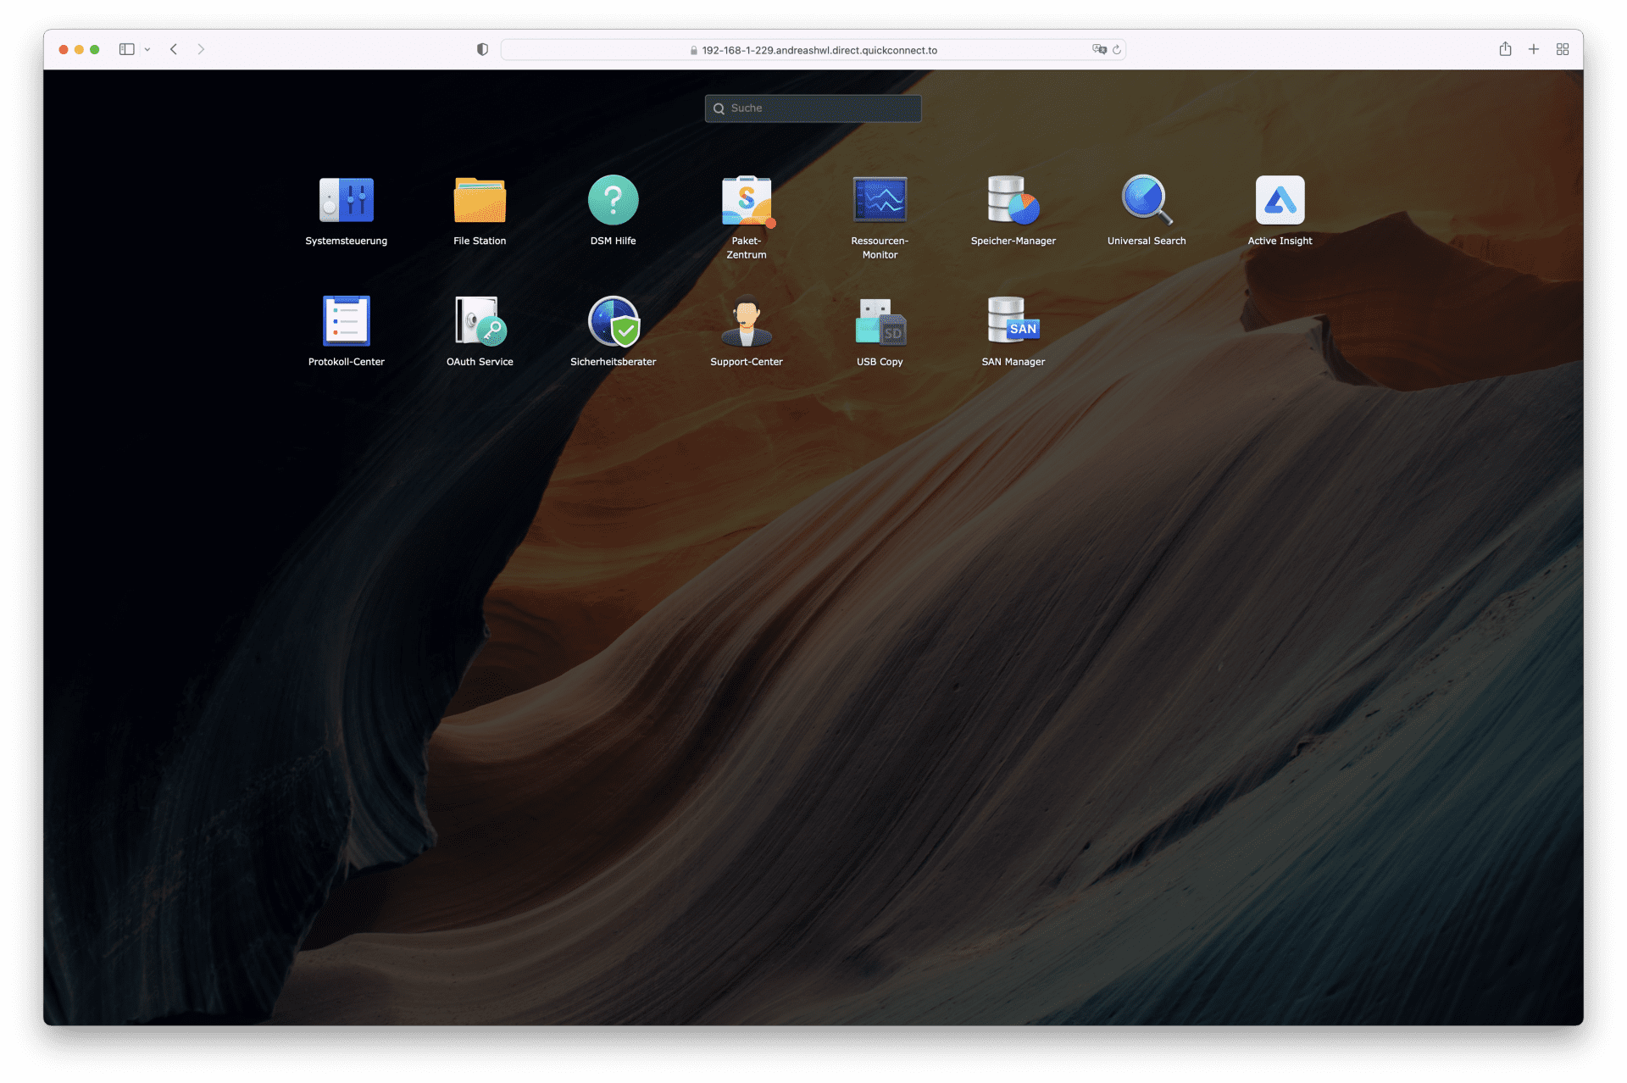1627x1083 pixels.
Task: Click the Suche search field
Action: (813, 108)
